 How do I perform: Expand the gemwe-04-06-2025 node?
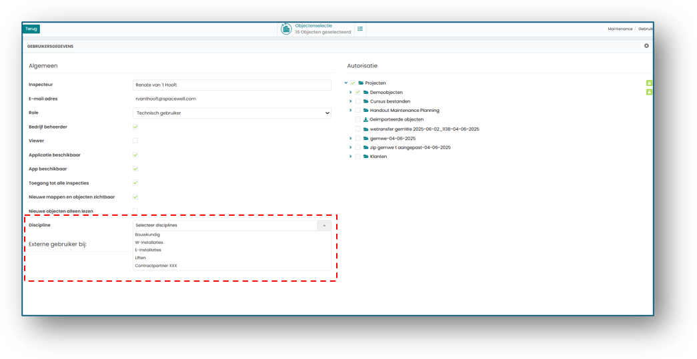tap(351, 139)
